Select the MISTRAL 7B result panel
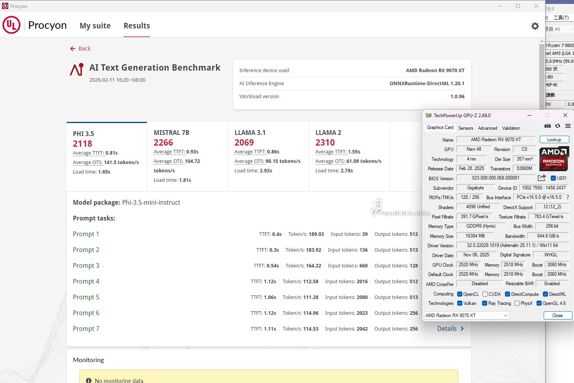Screen dimensions: 574x383 coord(187,157)
